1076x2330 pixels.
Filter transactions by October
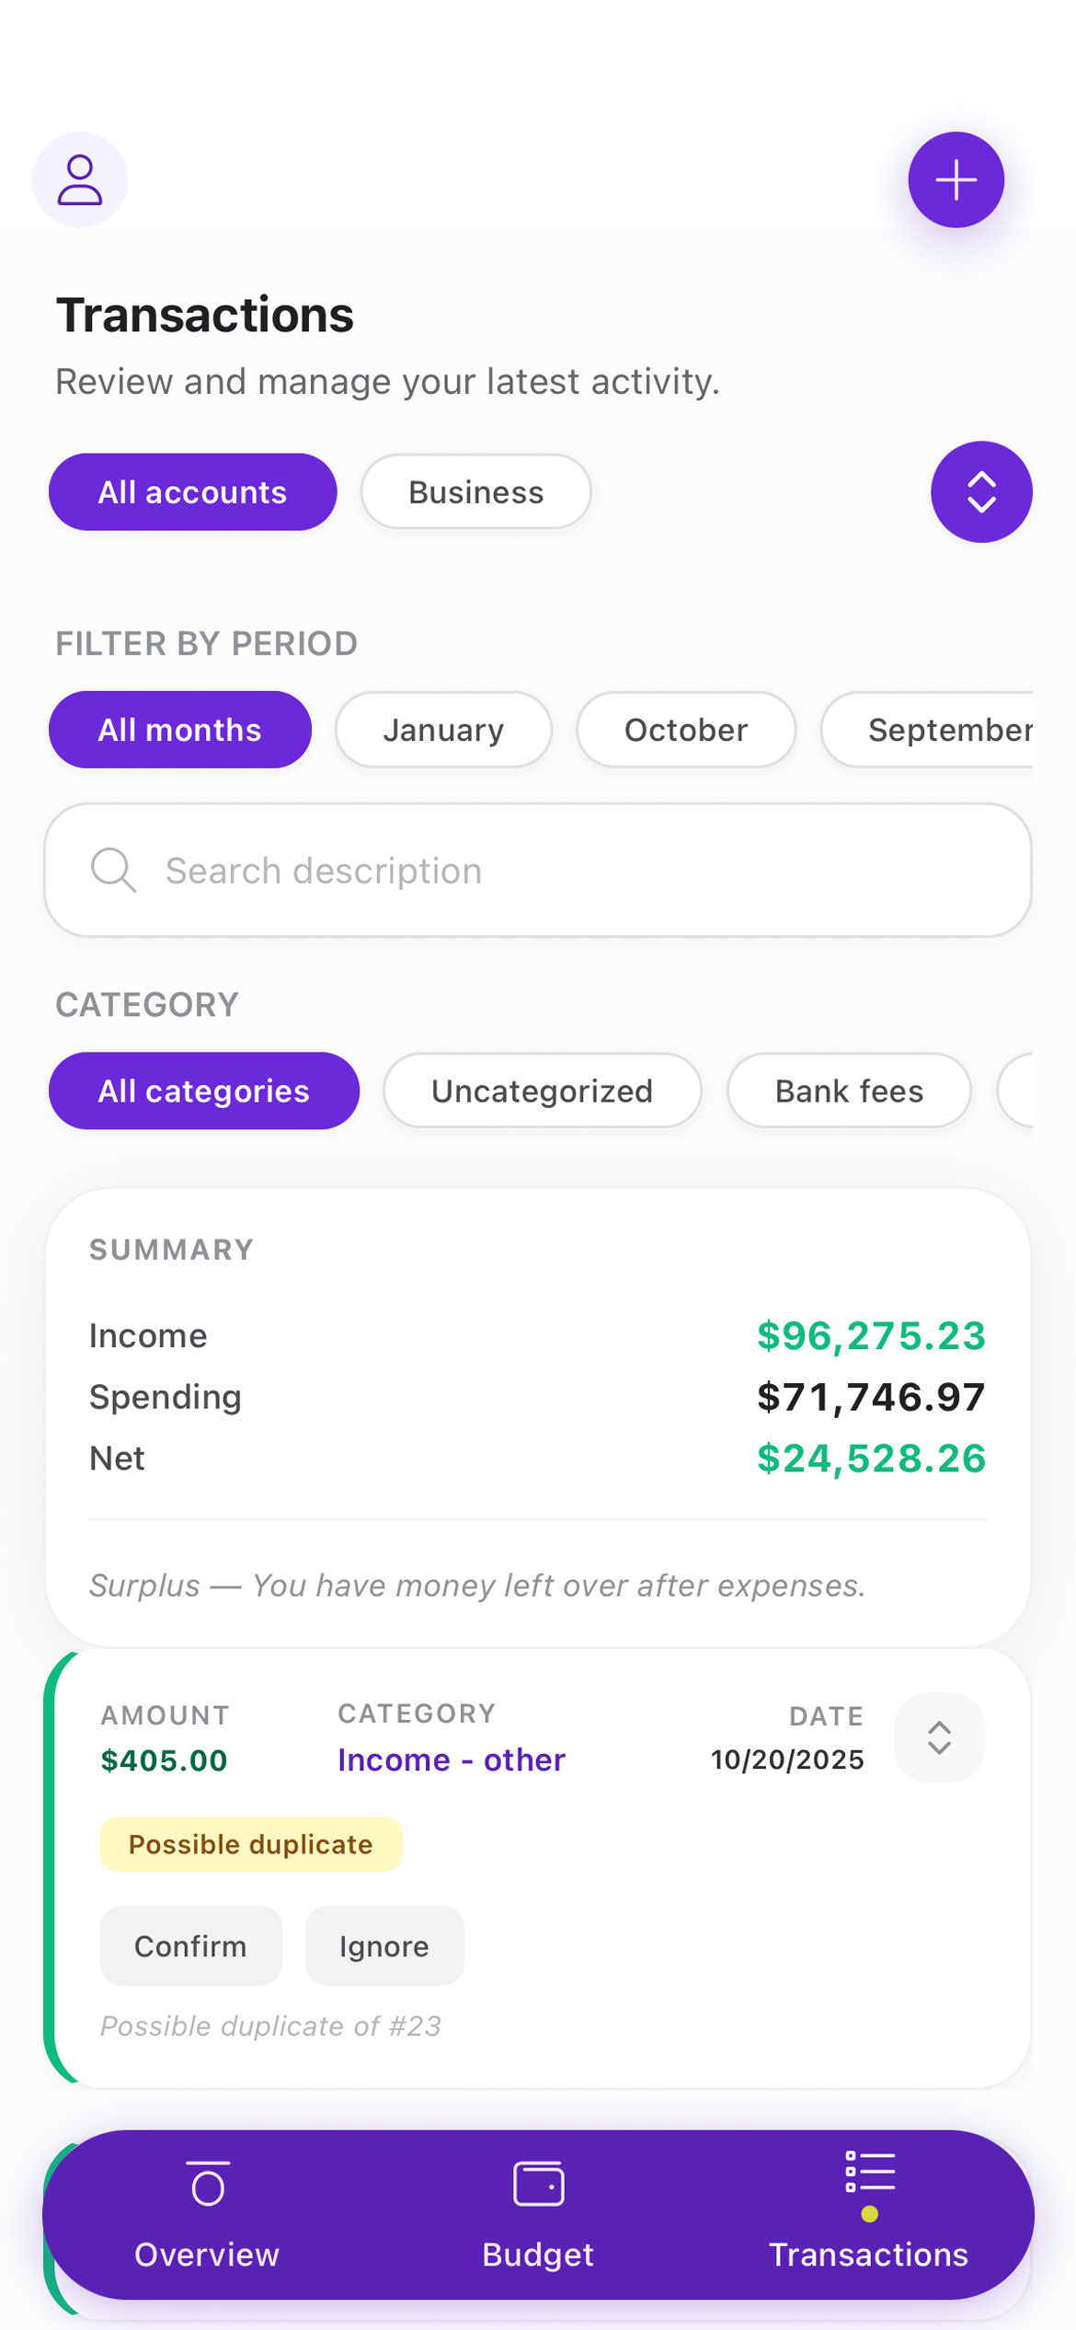685,730
